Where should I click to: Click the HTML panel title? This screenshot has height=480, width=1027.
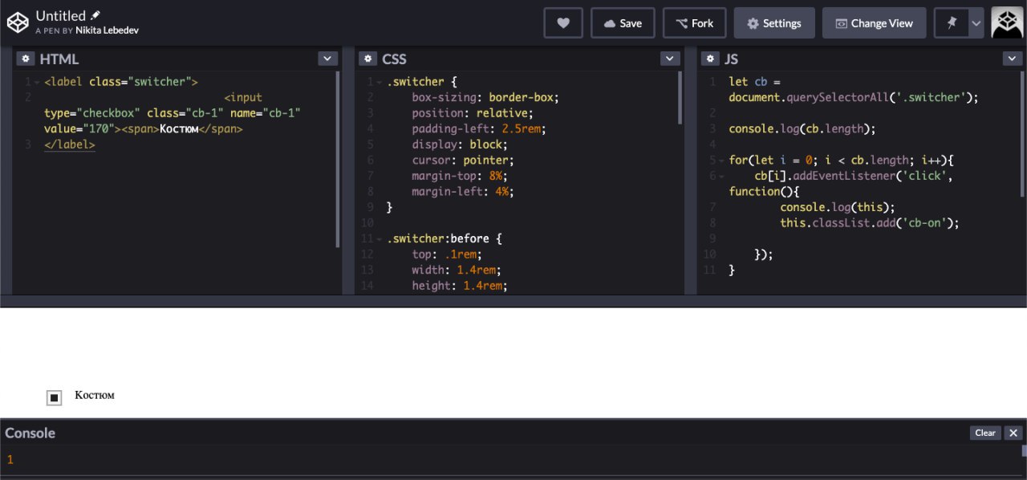pos(59,59)
